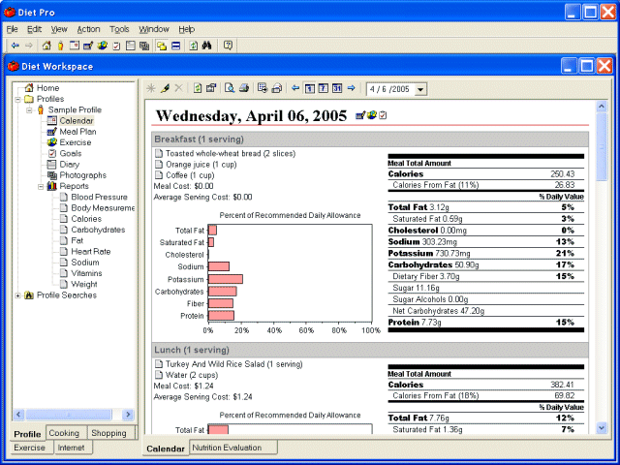Screen dimensions: 620x465
Task: Collapse the Reports tree node
Action: (41, 187)
